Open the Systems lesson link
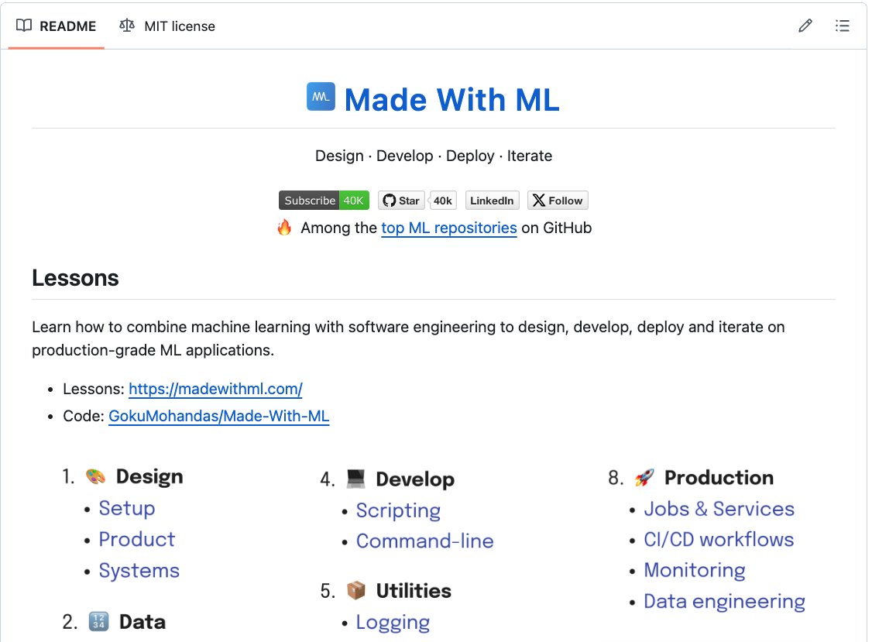Screen dimensions: 872x642 click(x=139, y=571)
